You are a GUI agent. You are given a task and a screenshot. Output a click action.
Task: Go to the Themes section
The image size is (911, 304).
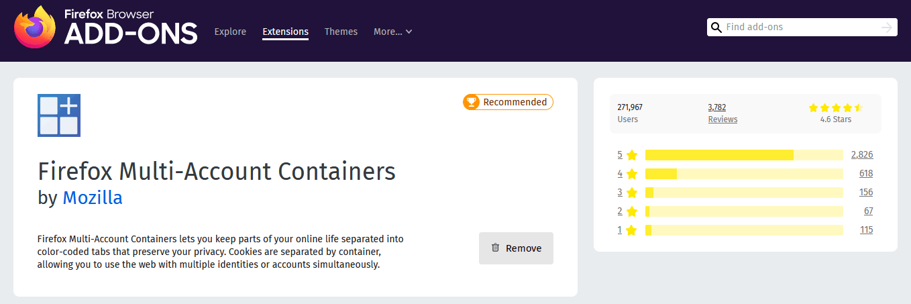[341, 32]
